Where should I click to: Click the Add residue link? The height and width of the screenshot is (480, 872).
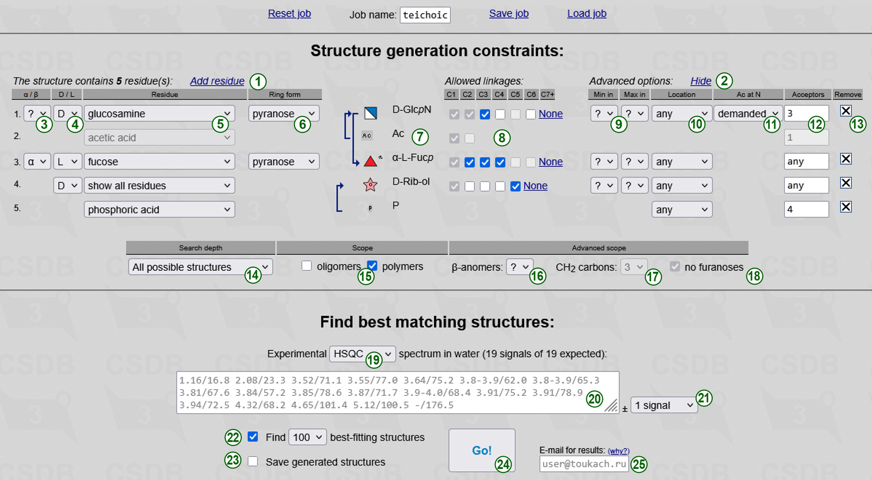tap(217, 81)
